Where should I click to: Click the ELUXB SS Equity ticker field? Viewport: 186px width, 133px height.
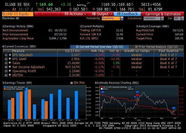pos(18,14)
